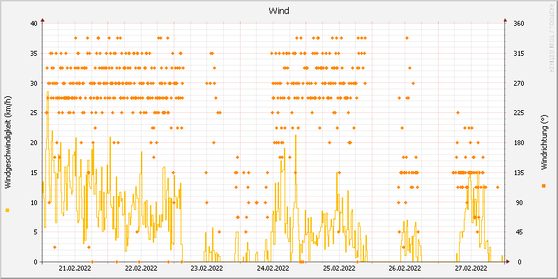Click the date label 23.02.2022

coord(206,268)
